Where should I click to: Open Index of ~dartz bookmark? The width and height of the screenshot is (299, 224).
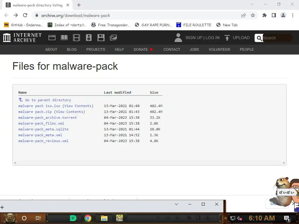pyautogui.click(x=67, y=25)
